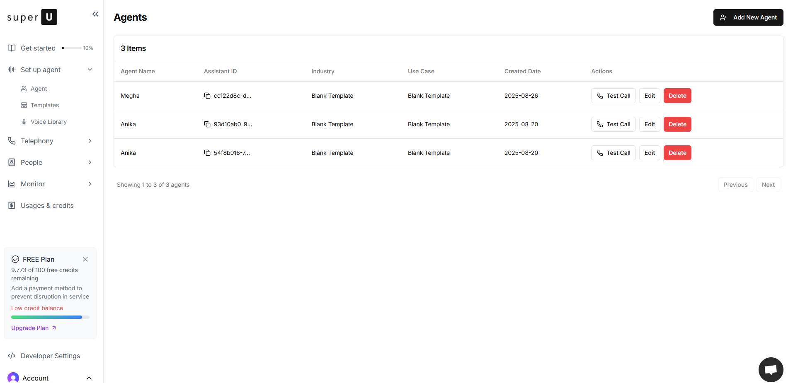Dismiss the FREE Plan card
Screen dimensions: 793x383
pyautogui.click(x=85, y=259)
